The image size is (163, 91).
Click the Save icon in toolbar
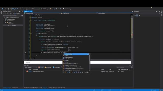[13, 9]
